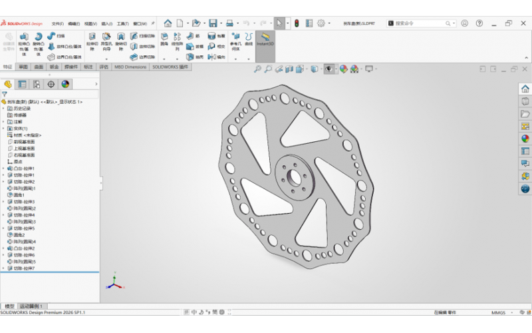This screenshot has height=333, width=532.
Task: Expand the 历史记录 tree node
Action: pyautogui.click(x=3, y=109)
